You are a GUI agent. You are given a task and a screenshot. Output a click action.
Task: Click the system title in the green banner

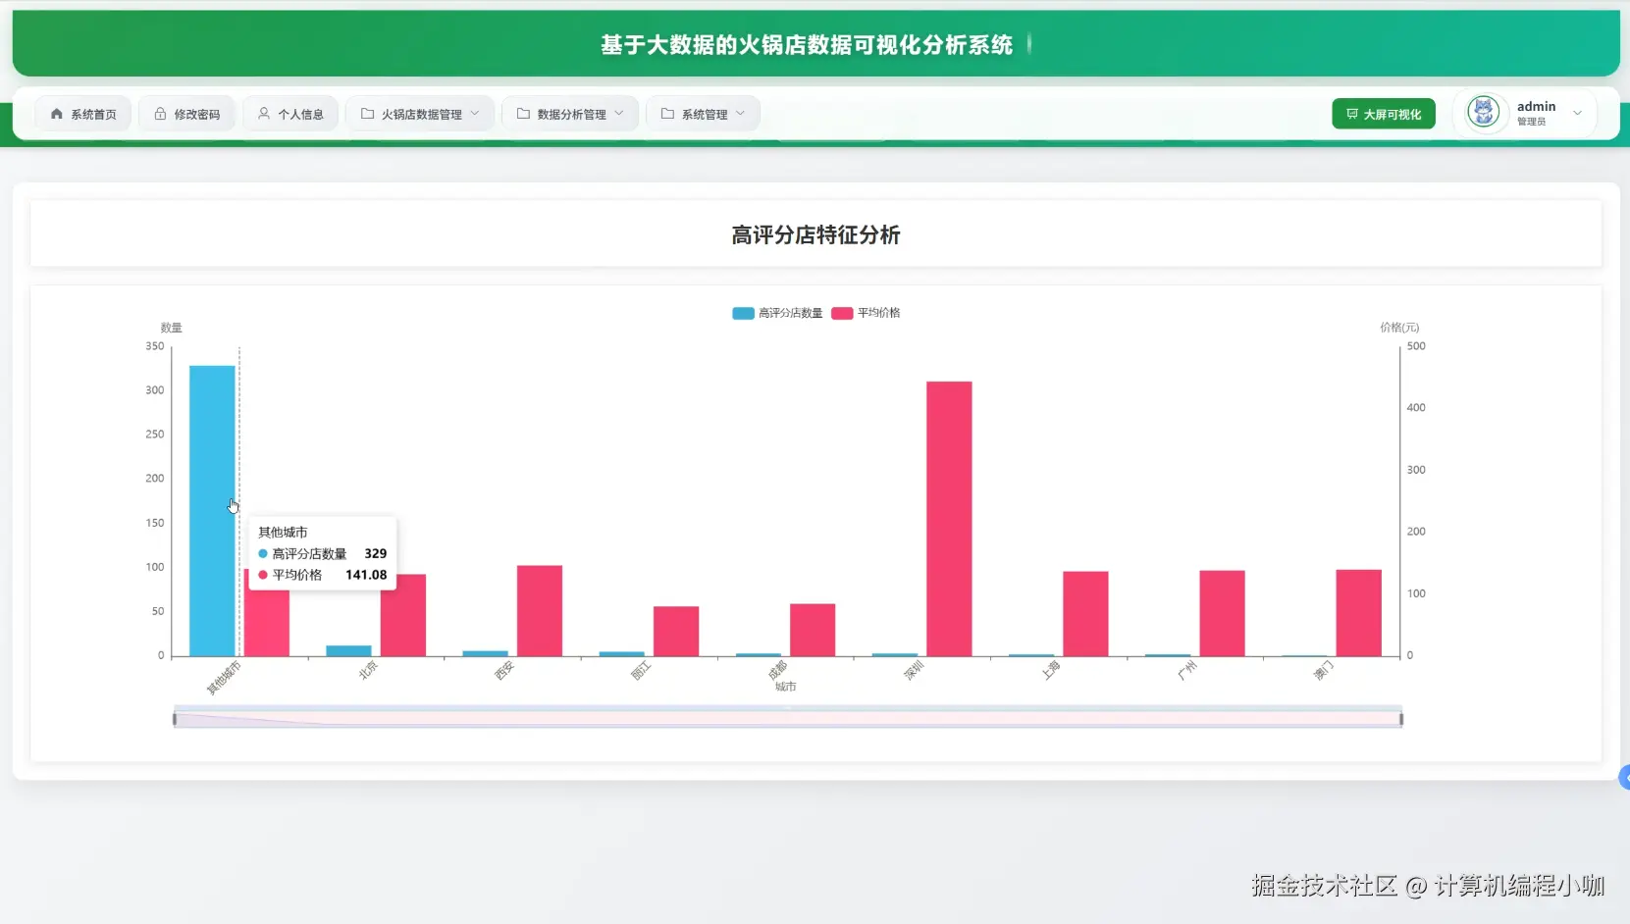click(x=807, y=45)
